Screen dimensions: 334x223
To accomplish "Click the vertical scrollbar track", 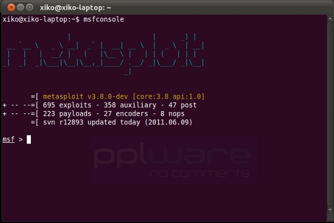I will point(330,114).
